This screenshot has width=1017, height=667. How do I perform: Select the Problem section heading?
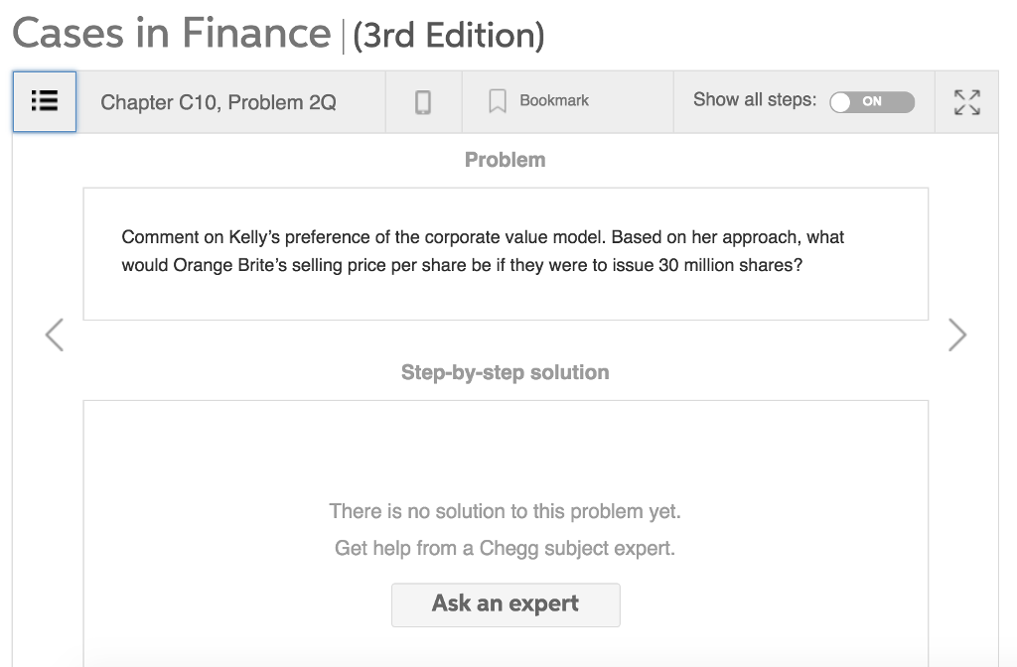click(x=506, y=159)
